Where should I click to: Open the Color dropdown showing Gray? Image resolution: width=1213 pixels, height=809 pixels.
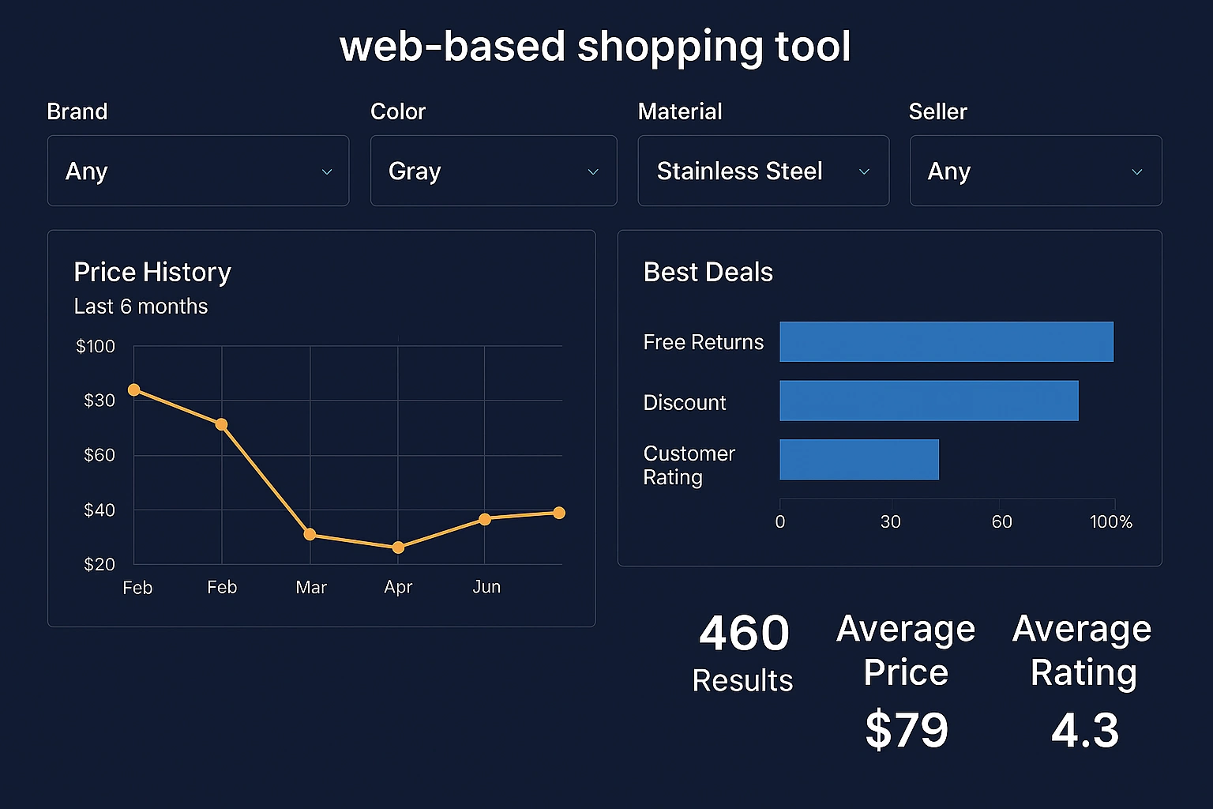pos(493,171)
